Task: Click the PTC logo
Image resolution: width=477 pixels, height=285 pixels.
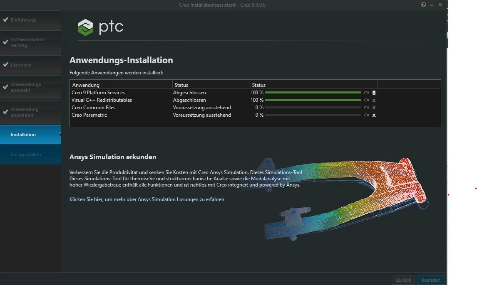Action: [x=100, y=27]
